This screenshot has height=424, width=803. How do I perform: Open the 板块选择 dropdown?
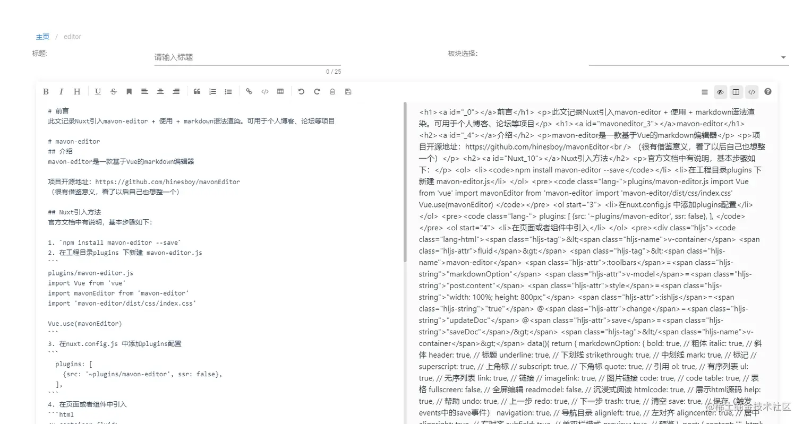pos(688,57)
